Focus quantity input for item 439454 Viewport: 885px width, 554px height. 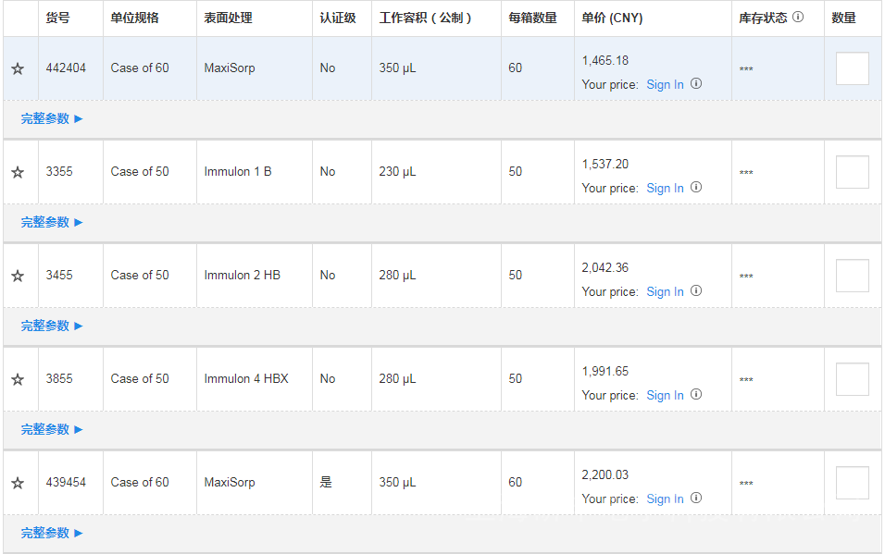[x=852, y=483]
